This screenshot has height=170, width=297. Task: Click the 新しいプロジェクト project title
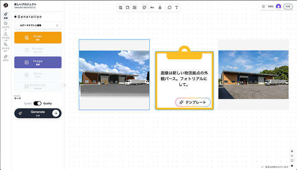tap(25, 4)
